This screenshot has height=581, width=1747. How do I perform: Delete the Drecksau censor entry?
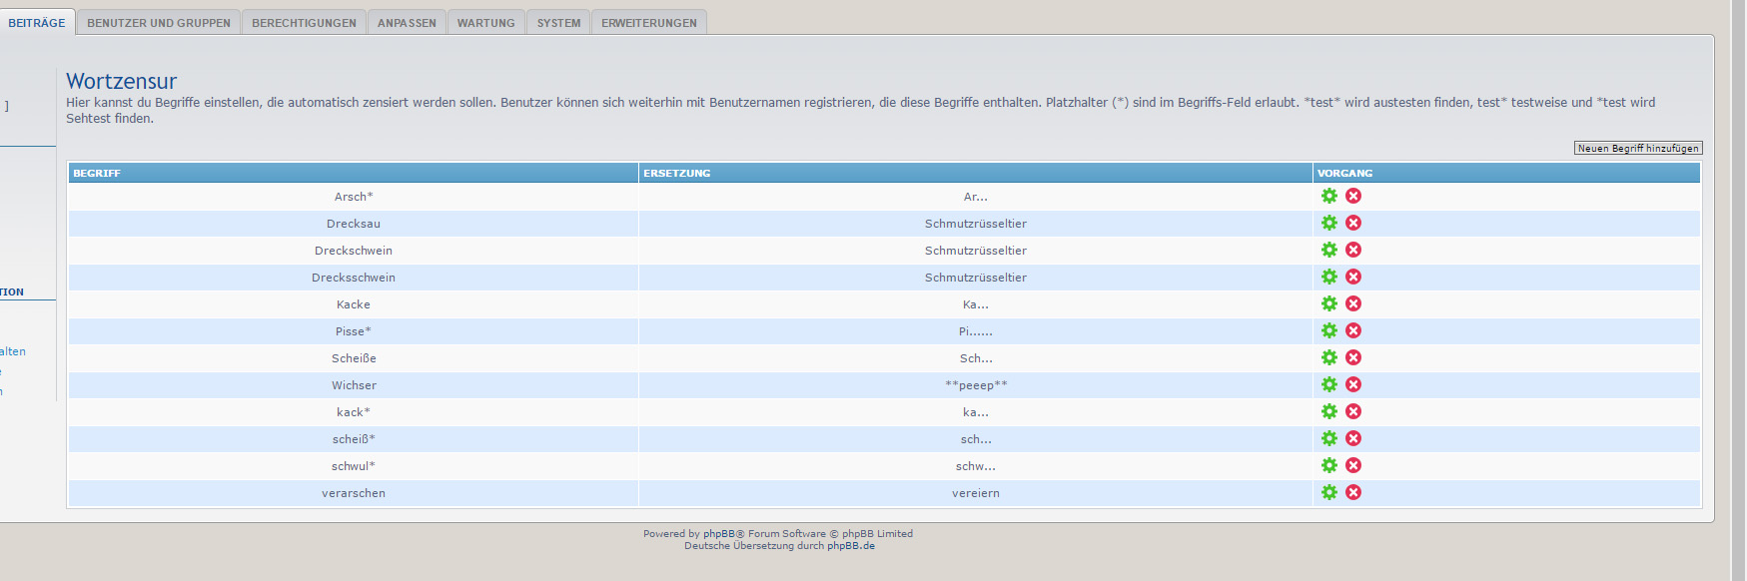tap(1353, 223)
